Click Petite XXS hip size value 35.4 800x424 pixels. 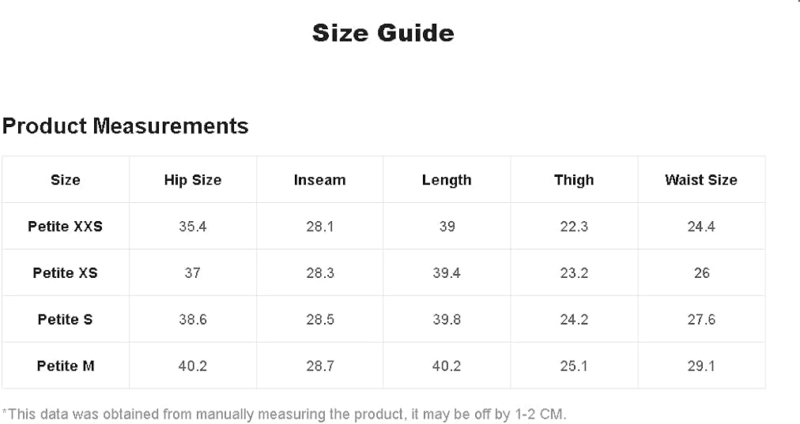(x=193, y=227)
